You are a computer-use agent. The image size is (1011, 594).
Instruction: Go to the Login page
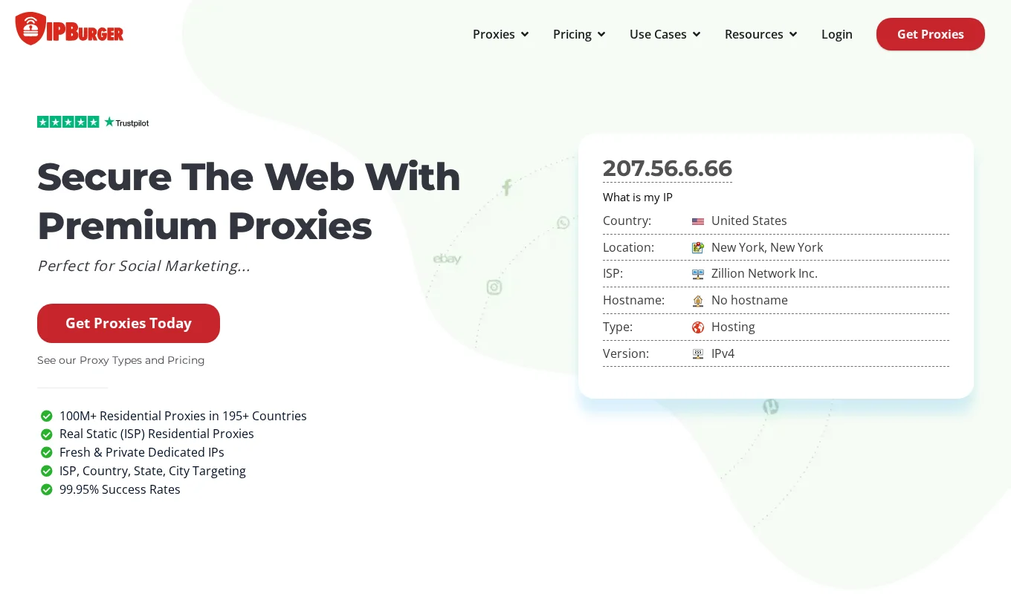pyautogui.click(x=836, y=34)
